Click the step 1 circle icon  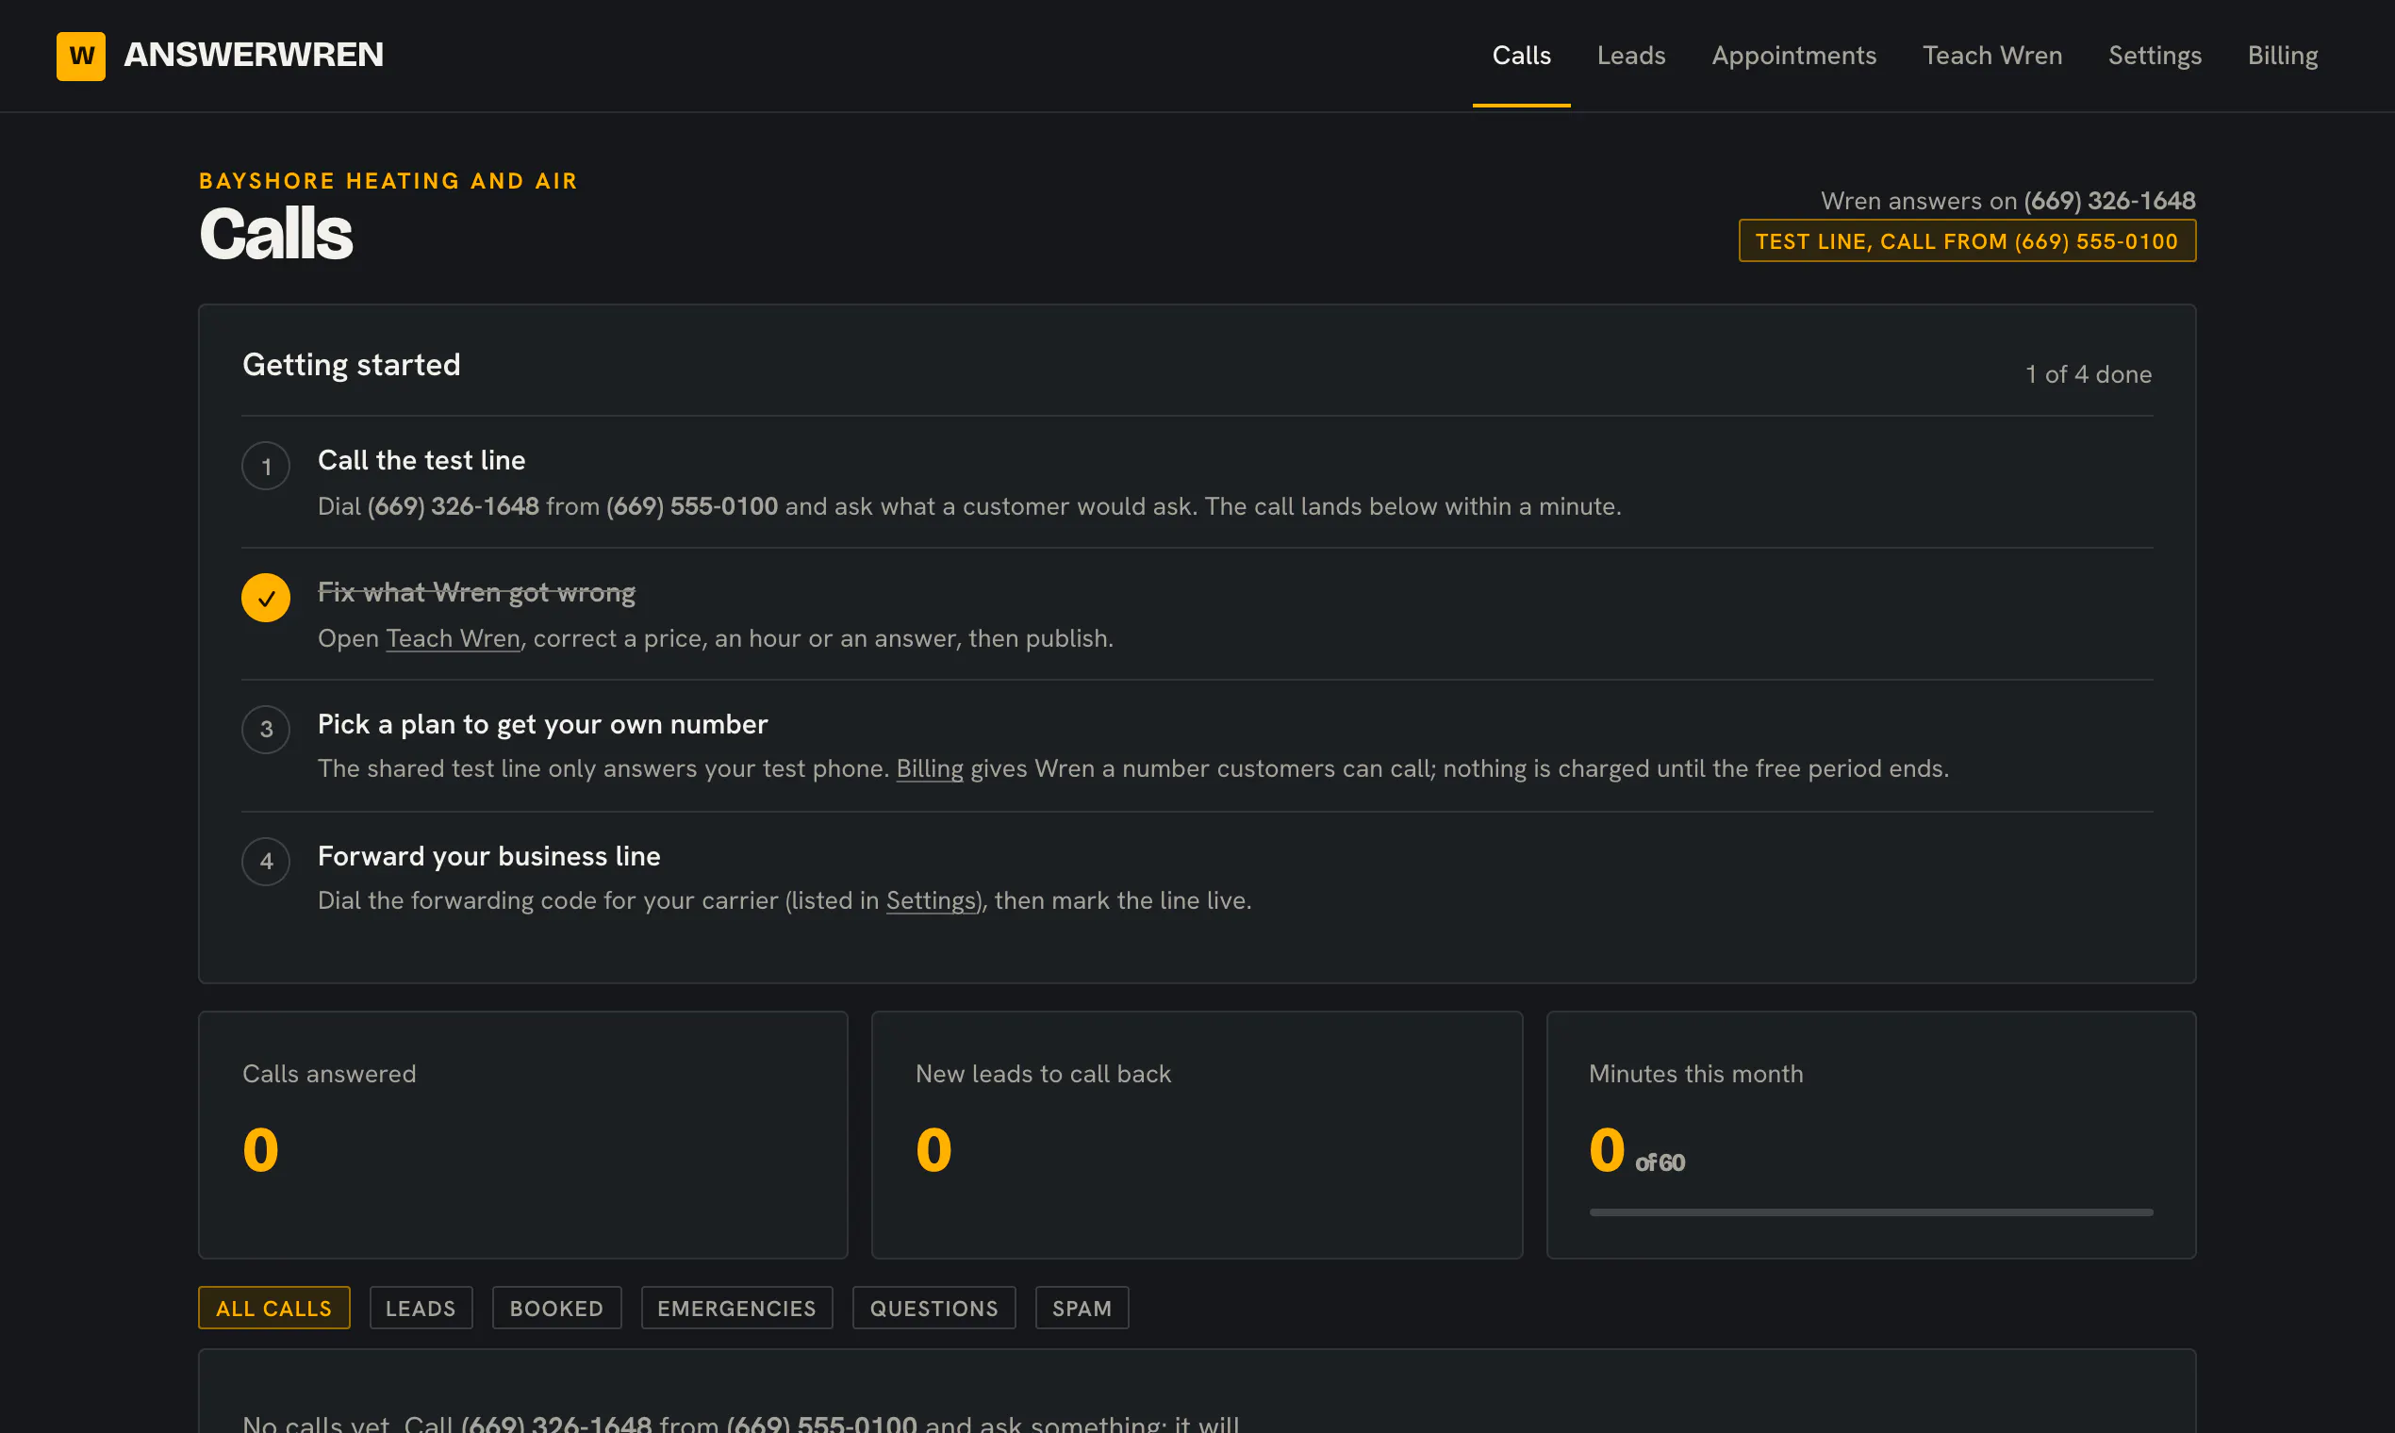coord(266,467)
